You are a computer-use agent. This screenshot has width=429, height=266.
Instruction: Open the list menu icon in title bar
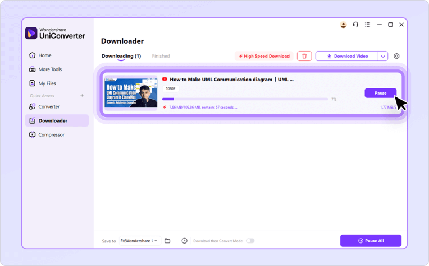367,25
